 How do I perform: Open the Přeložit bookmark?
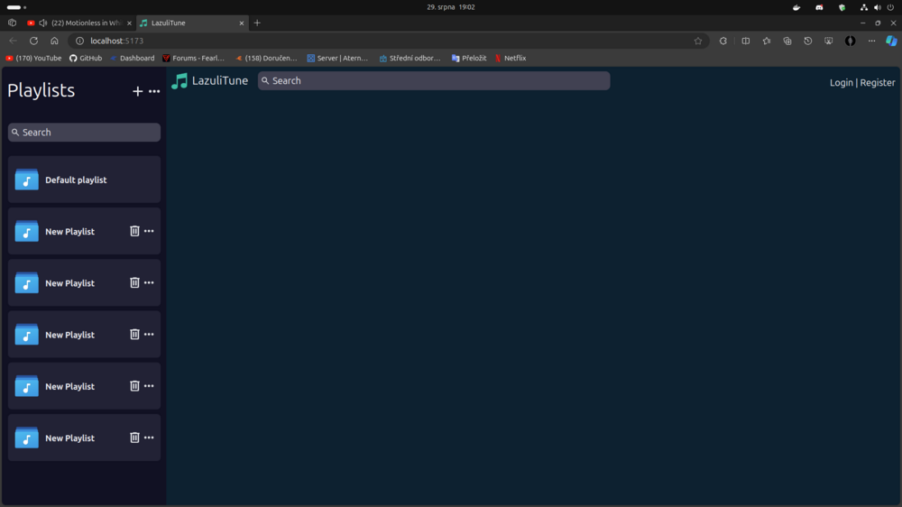[469, 58]
